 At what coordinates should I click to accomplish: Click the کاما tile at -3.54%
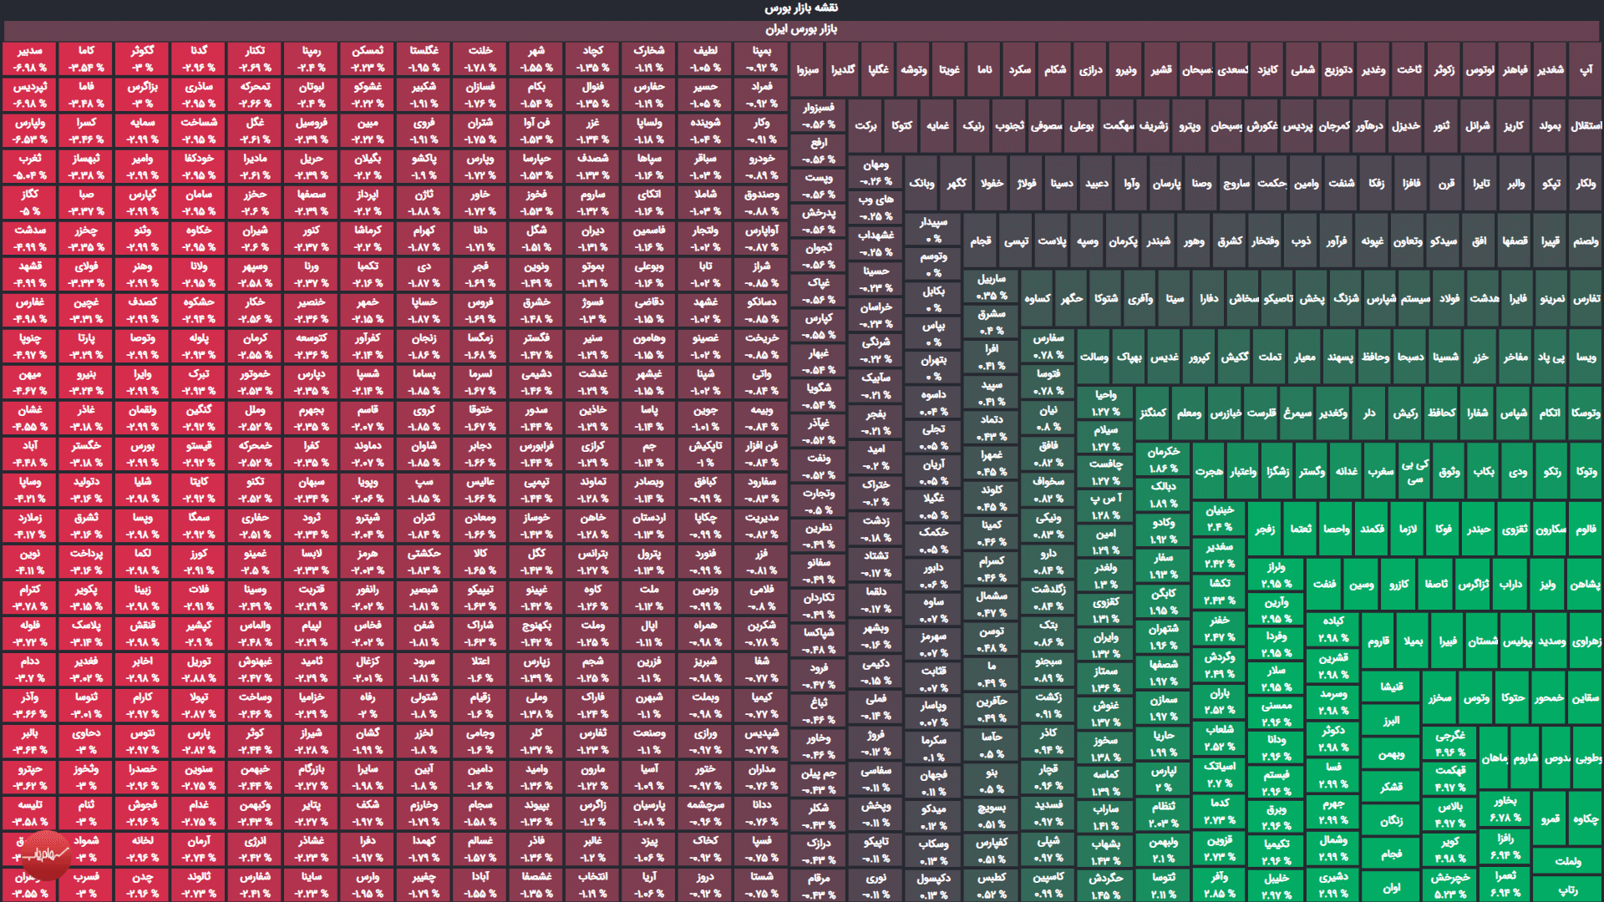pyautogui.click(x=86, y=58)
